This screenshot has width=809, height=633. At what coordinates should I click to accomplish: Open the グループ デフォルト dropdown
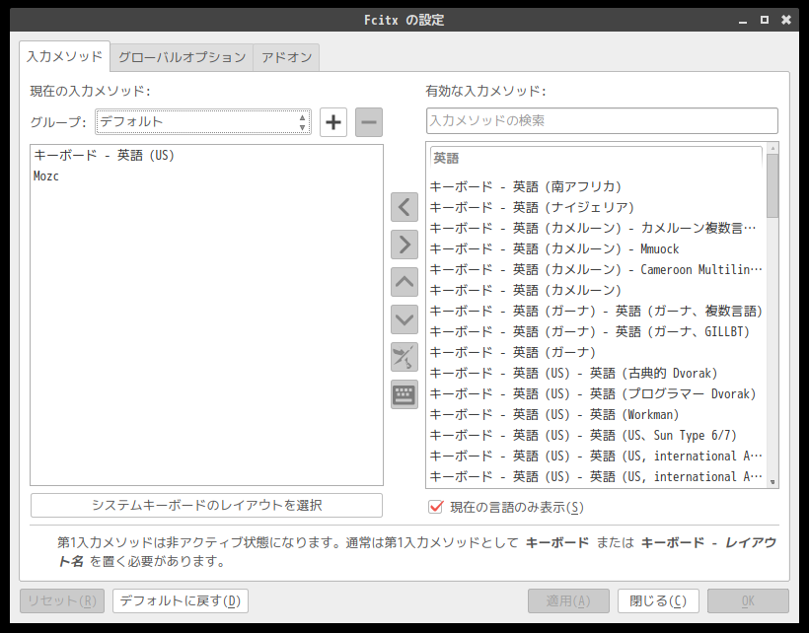click(x=203, y=122)
